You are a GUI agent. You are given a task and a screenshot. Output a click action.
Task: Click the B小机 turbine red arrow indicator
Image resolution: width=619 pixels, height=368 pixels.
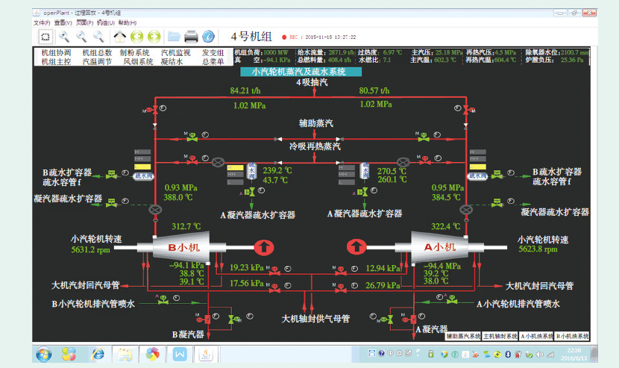click(x=265, y=246)
